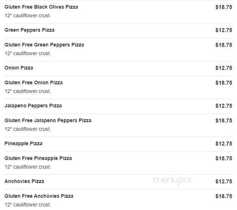Open Gluten Free Anchovies Pizza item
This screenshot has height=210, width=237.
pos(39,196)
